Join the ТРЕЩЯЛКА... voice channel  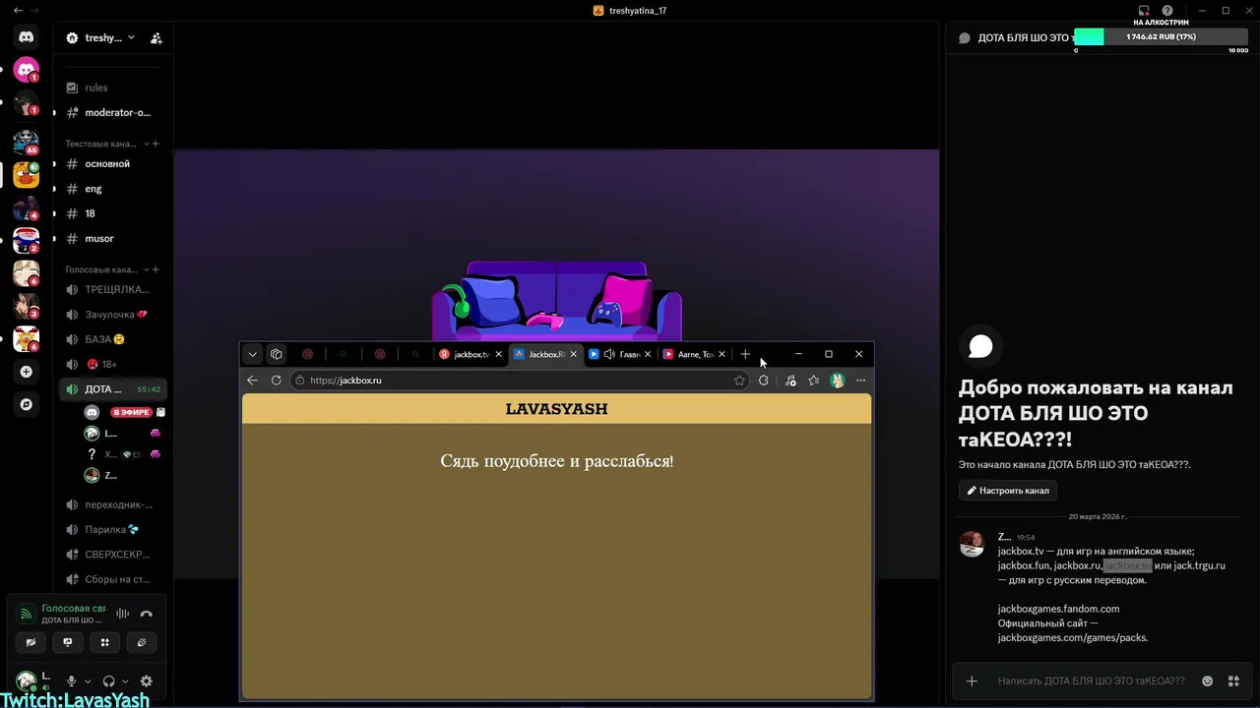113,289
